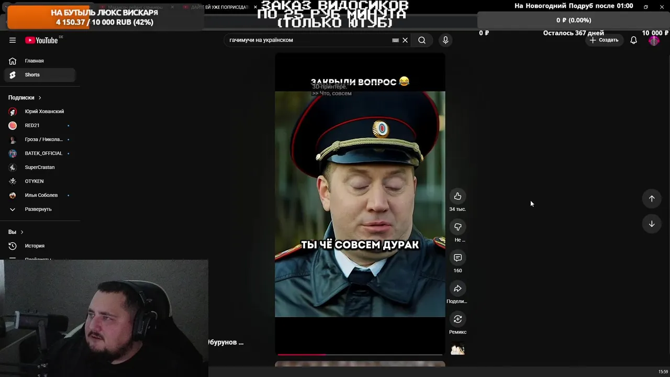The image size is (670, 377).
Task: Click the taskbar clock 15:59
Action: (663, 372)
